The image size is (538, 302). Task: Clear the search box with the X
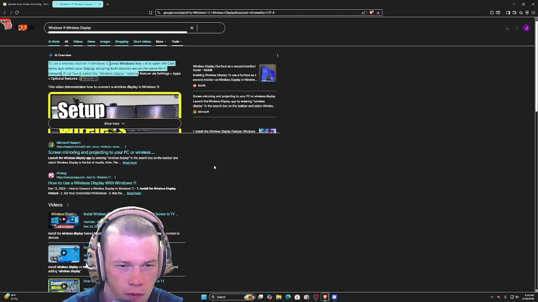pos(192,28)
